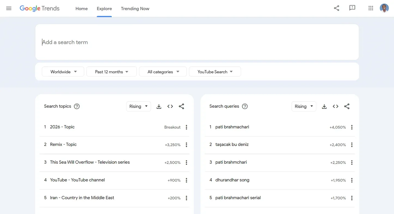Open the Past 12 months time dropdown
The height and width of the screenshot is (214, 394).
[x=112, y=72]
